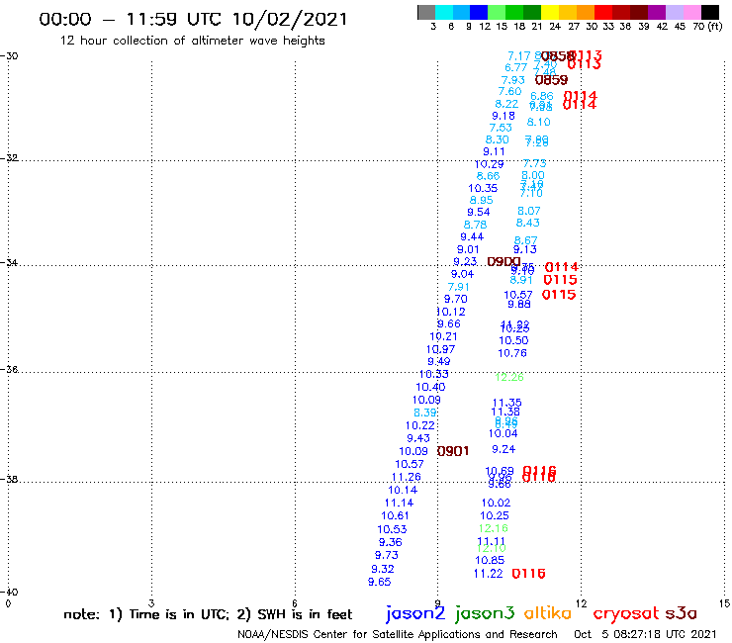Click the time marker '0859'
732x643 pixels.
551,80
